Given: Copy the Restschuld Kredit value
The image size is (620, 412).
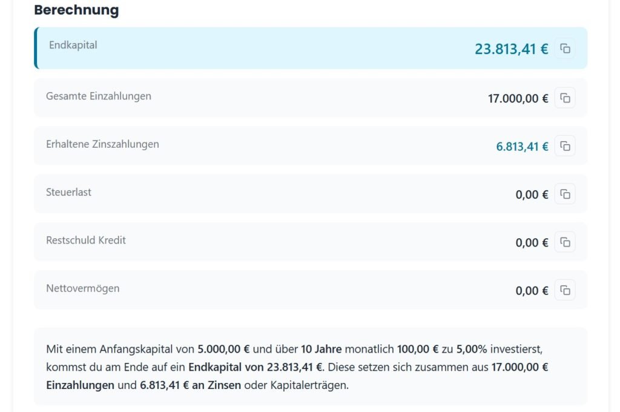Looking at the screenshot, I should click(x=565, y=242).
